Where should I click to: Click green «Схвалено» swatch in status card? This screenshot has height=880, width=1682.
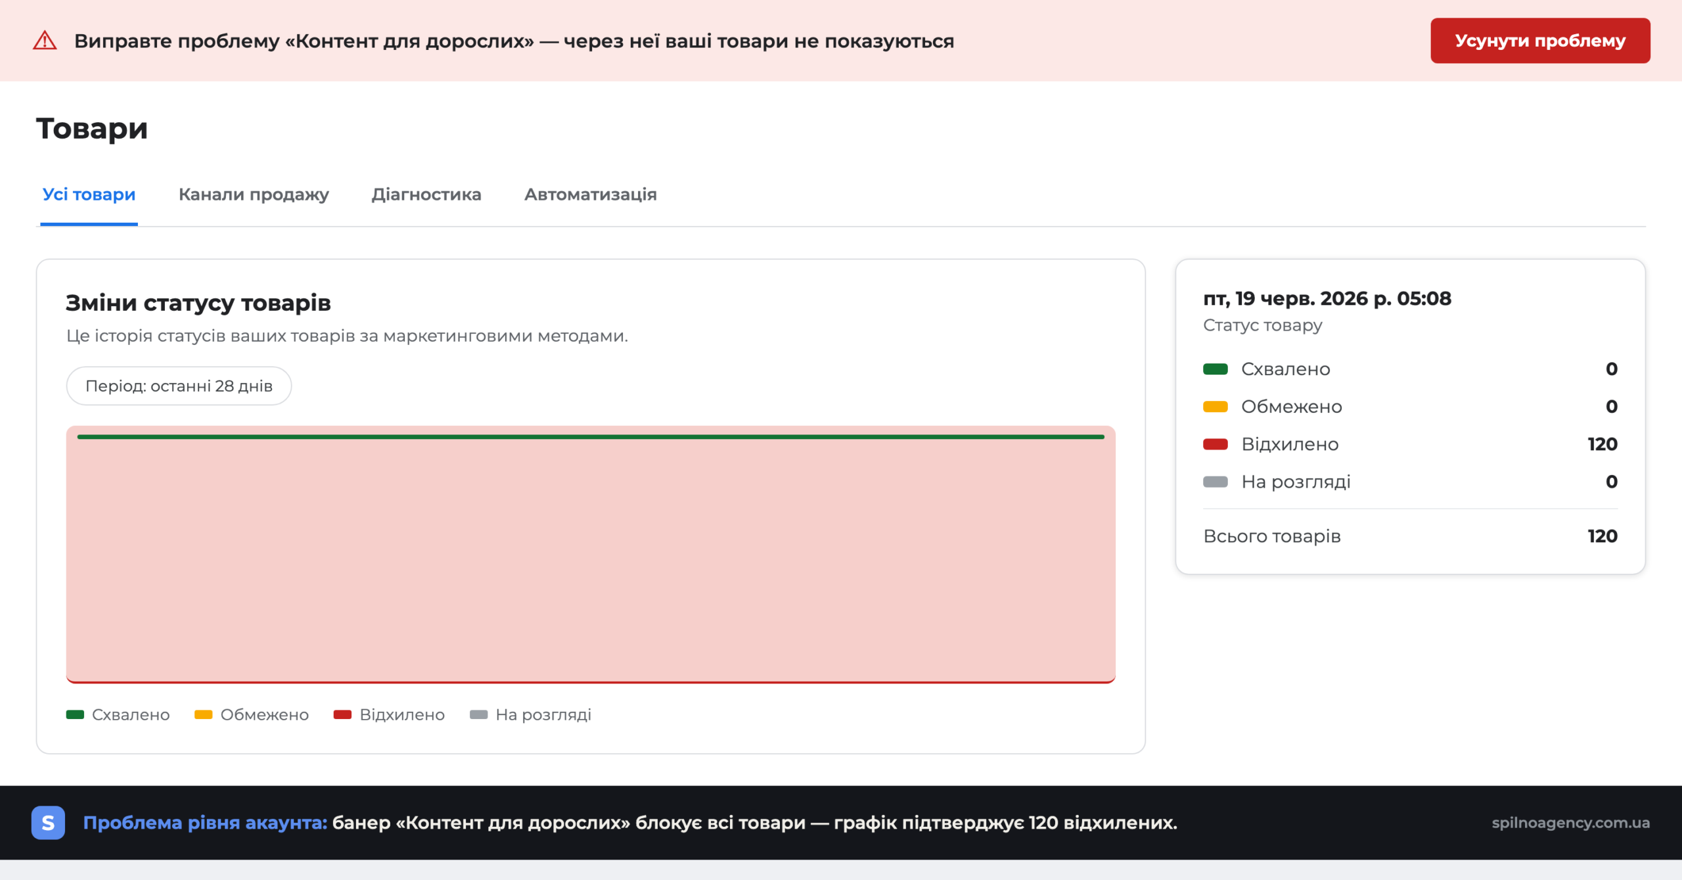tap(1216, 369)
